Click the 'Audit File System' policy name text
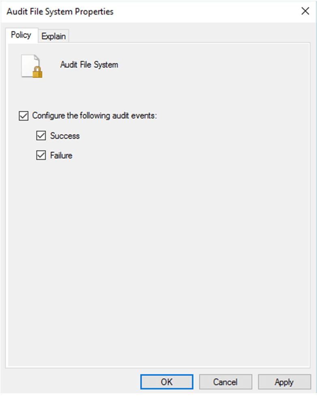This screenshot has width=317, height=396. tap(89, 65)
